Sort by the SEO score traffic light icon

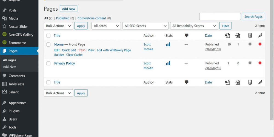pyautogui.click(x=250, y=35)
